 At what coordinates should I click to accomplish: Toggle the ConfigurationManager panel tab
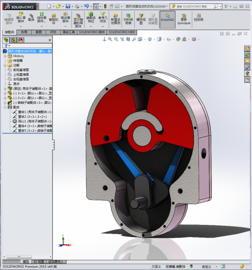click(13, 40)
